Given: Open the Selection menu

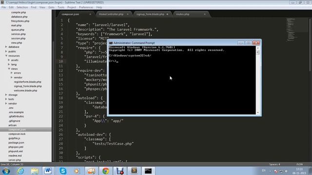Looking at the screenshot, I should (x=22, y=7).
